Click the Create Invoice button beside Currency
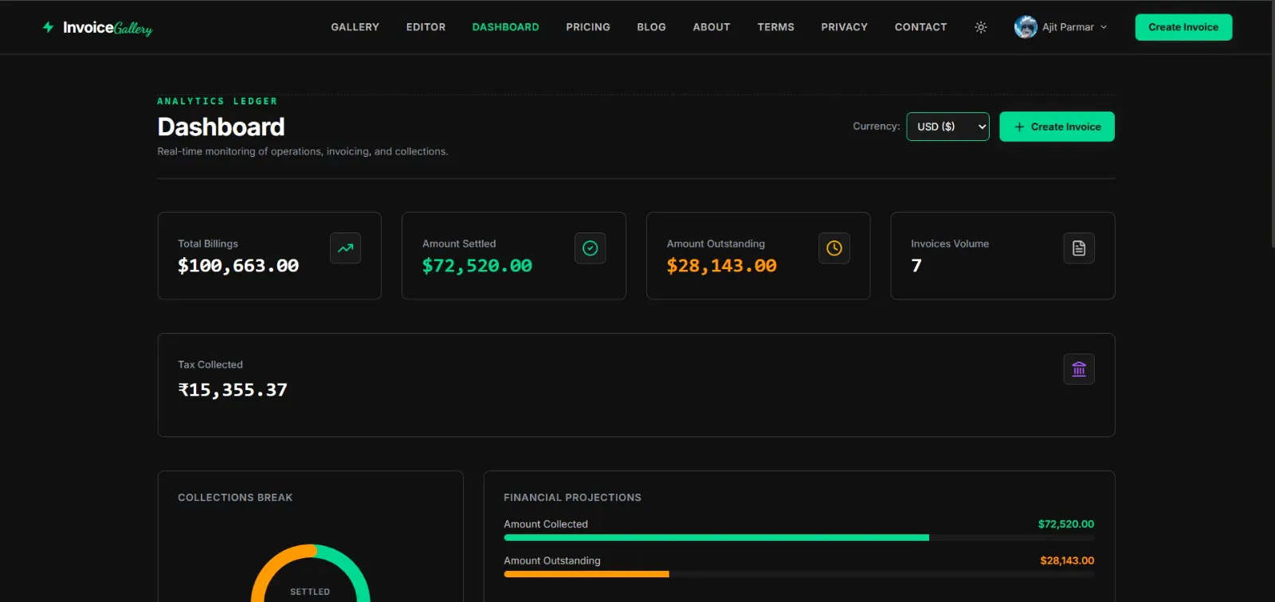Screen dimensions: 1275x602 (x=1057, y=127)
